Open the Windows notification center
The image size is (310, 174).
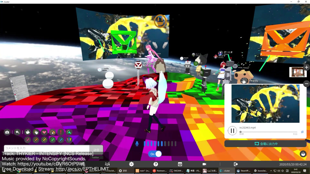point(305,171)
